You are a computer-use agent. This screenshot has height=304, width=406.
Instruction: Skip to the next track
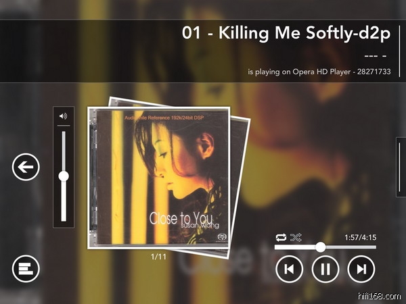(361, 269)
